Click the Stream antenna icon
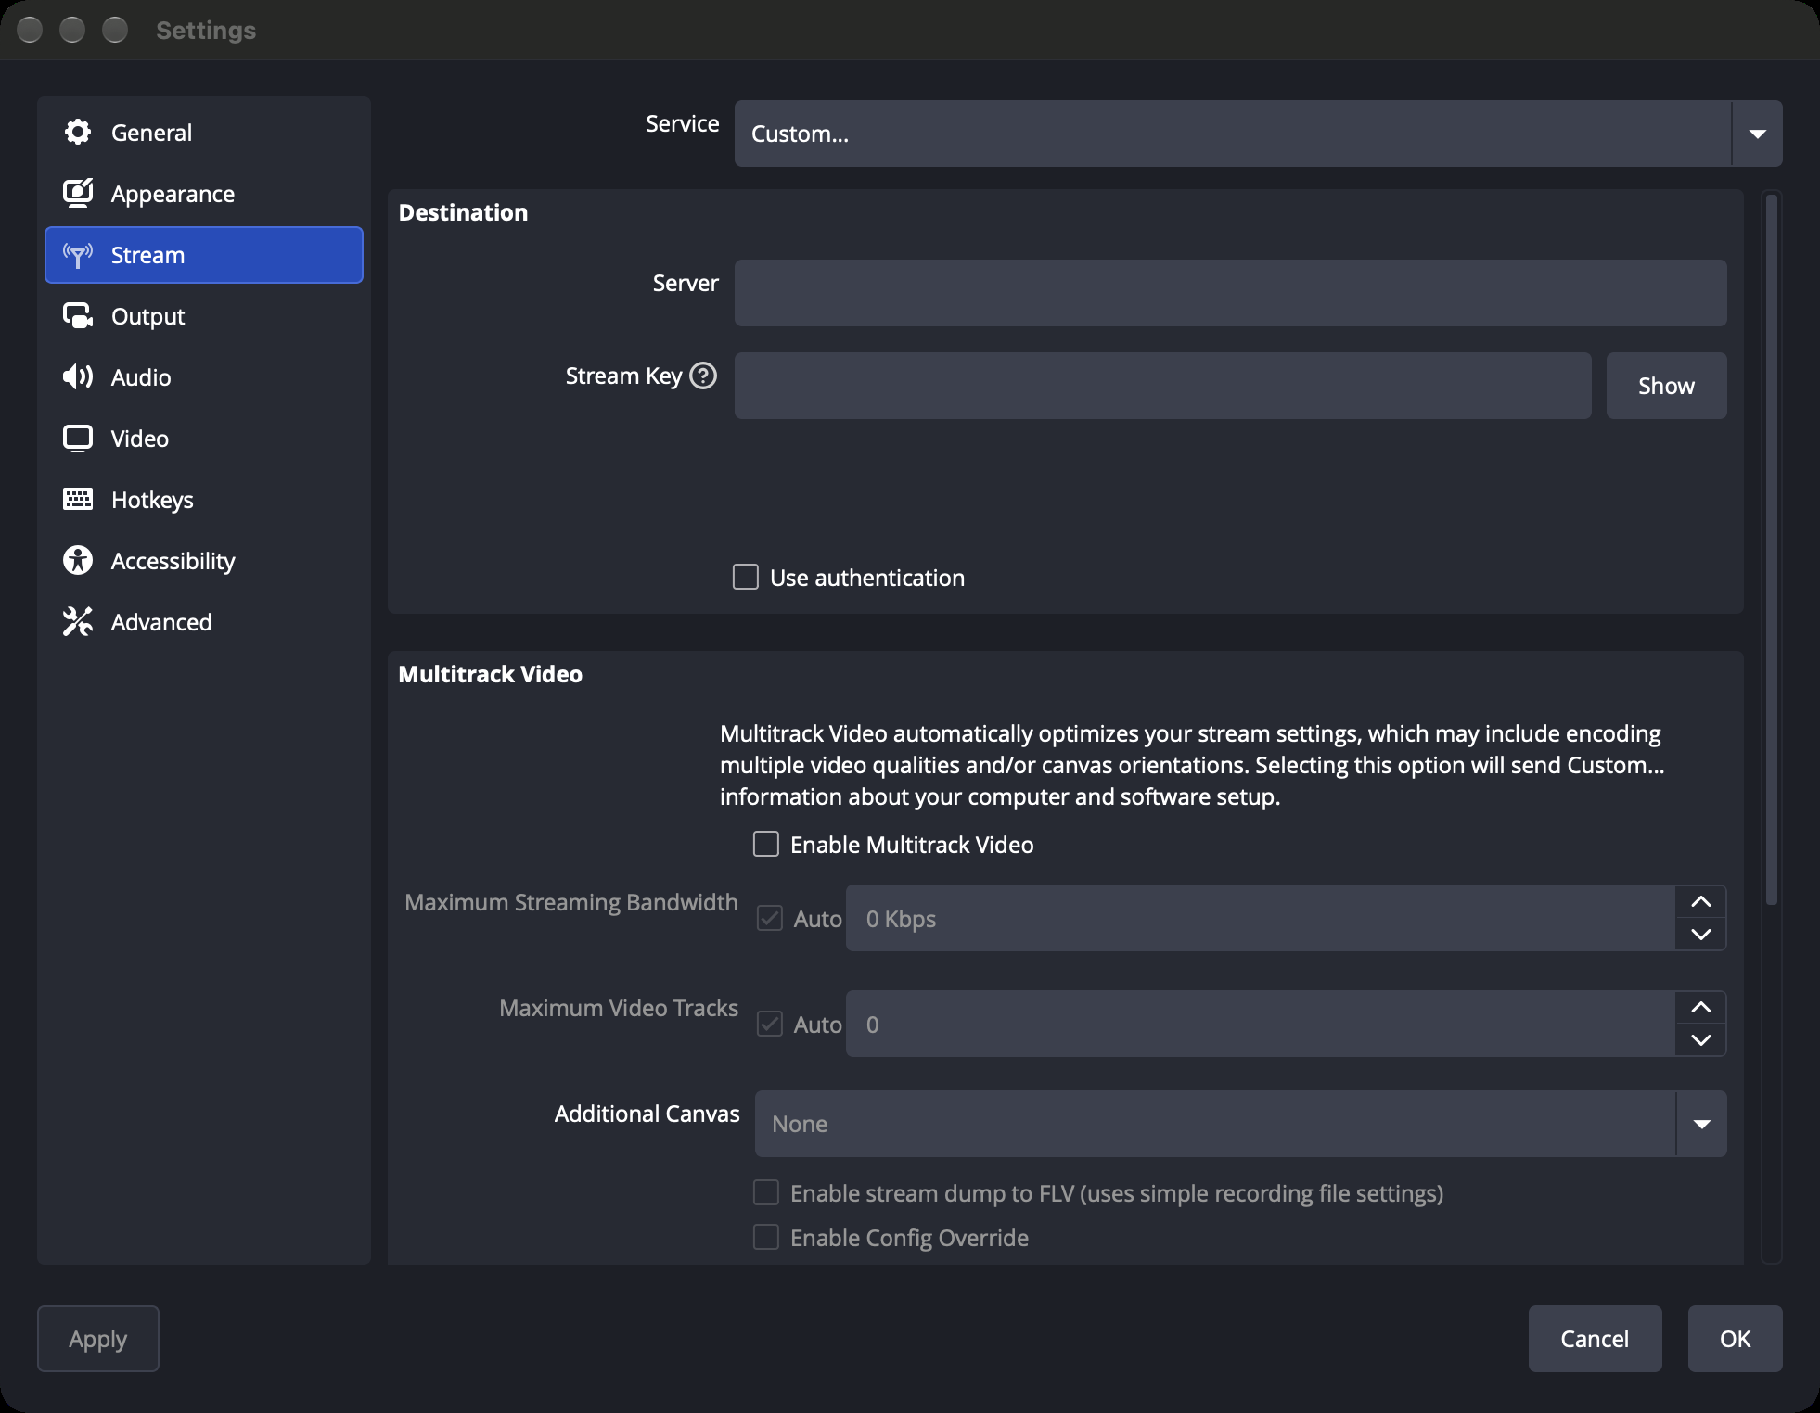 pos(78,255)
